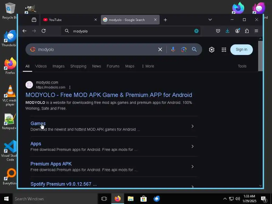Clear the Google search box
The image size is (272, 204).
160,50
